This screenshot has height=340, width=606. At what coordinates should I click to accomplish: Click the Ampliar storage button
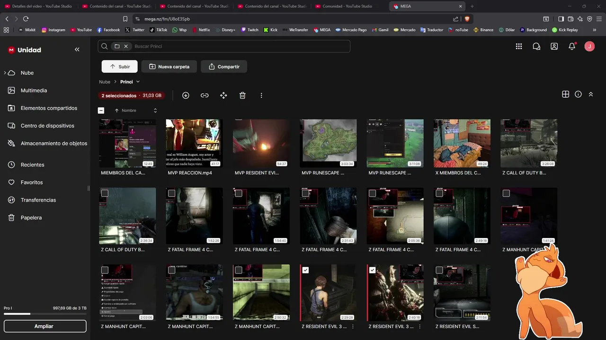click(45, 326)
